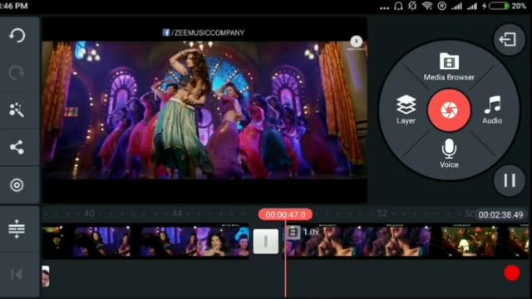Image resolution: width=532 pixels, height=299 pixels.
Task: Tap the battery indicator
Action: tap(499, 6)
